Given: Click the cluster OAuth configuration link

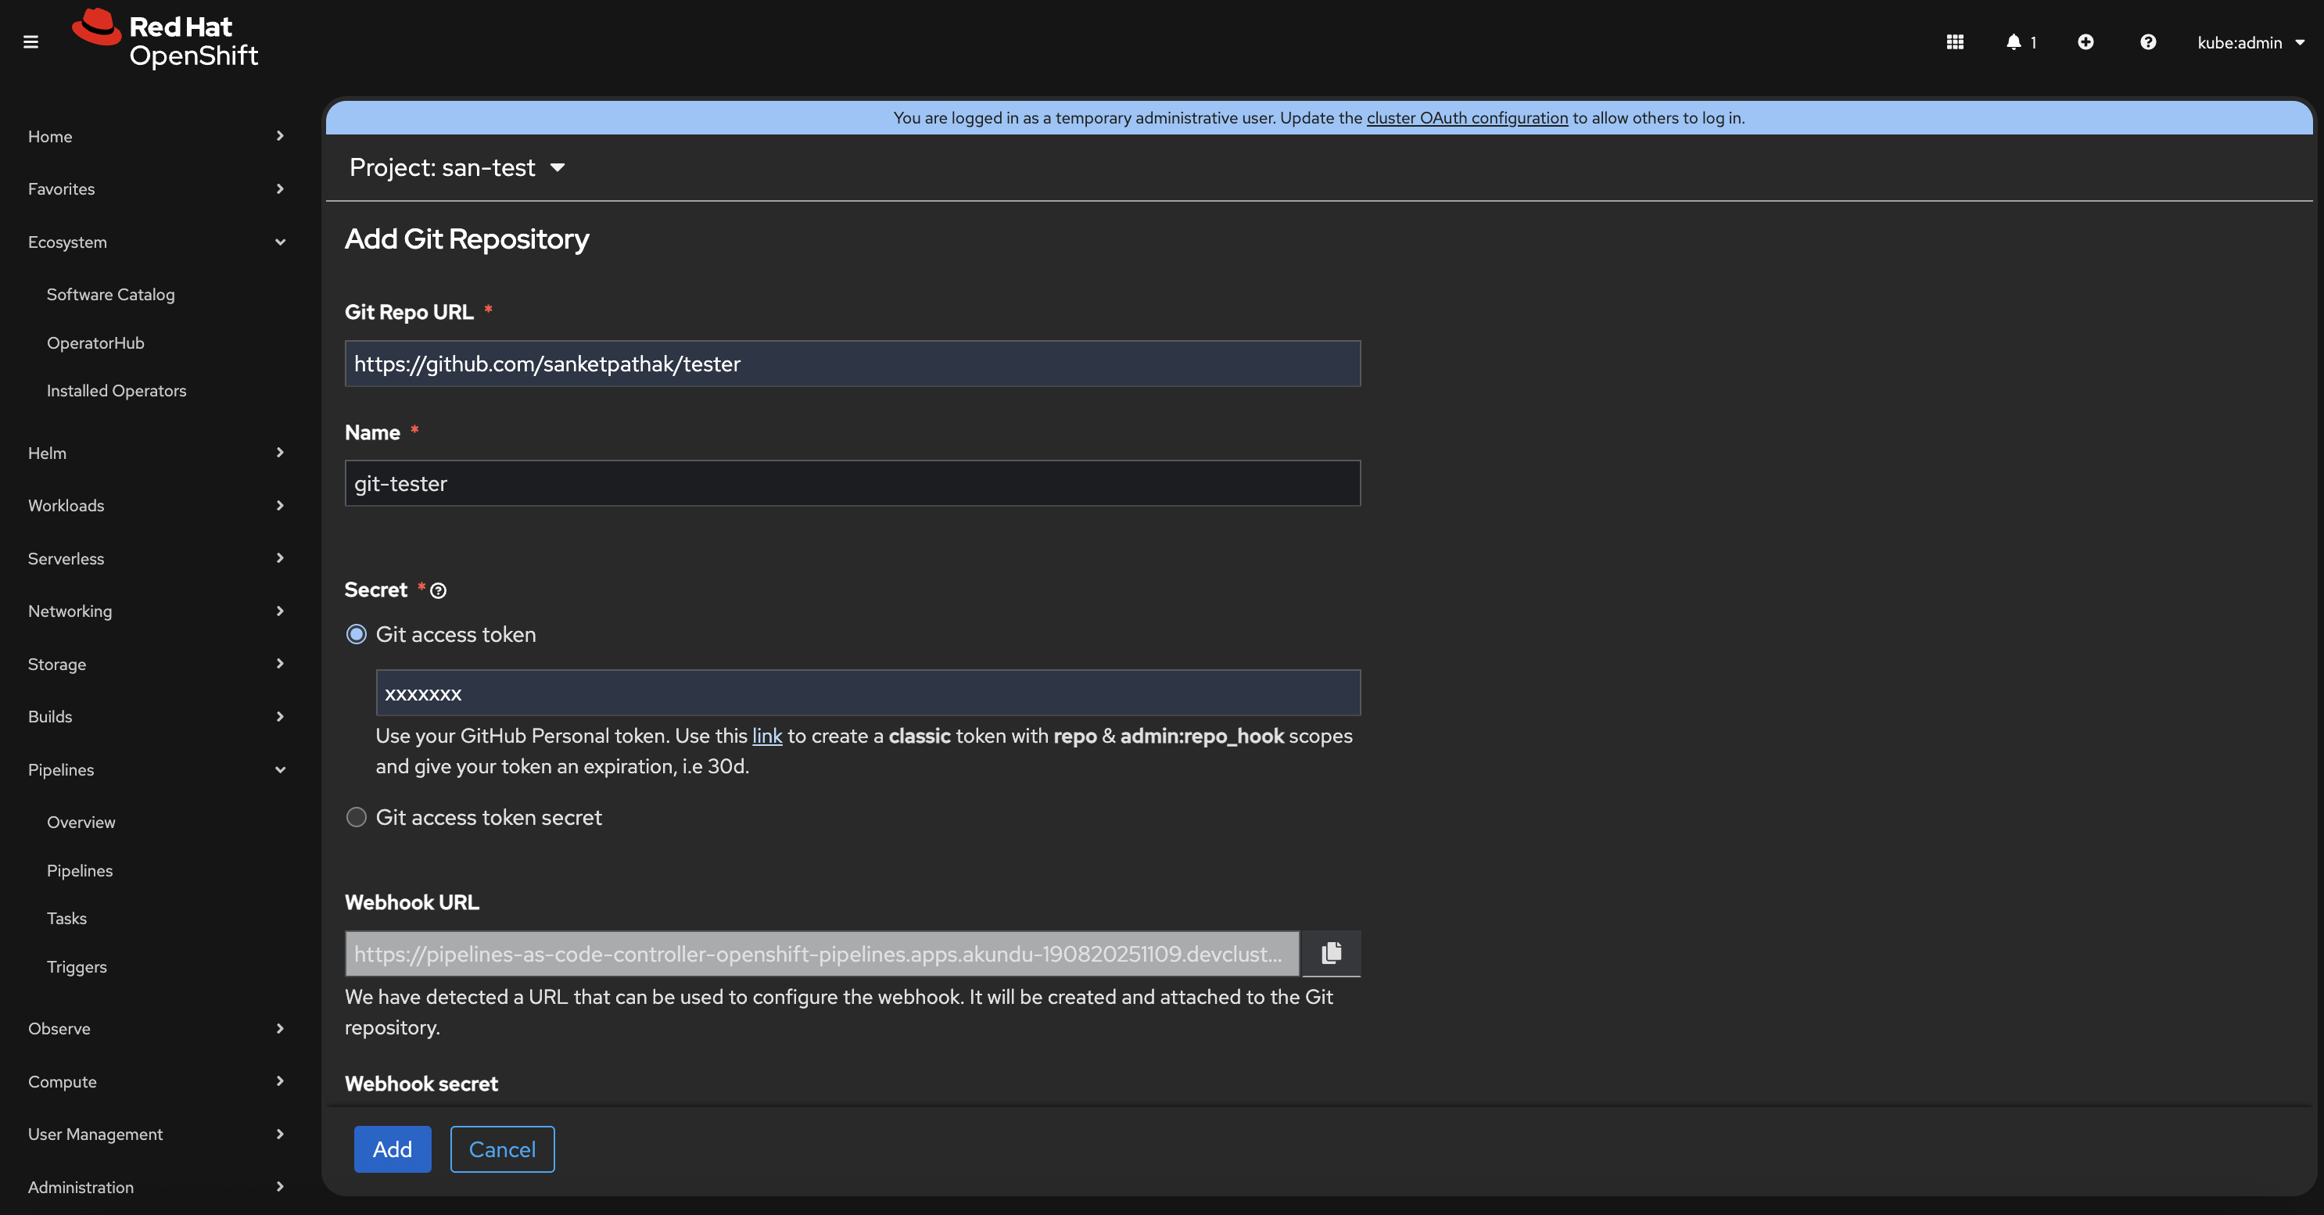Looking at the screenshot, I should click(x=1467, y=118).
